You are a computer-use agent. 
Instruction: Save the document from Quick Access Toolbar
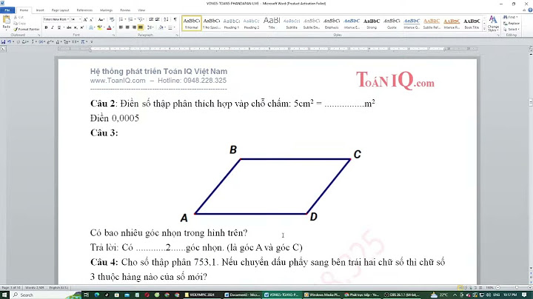(4, 41)
